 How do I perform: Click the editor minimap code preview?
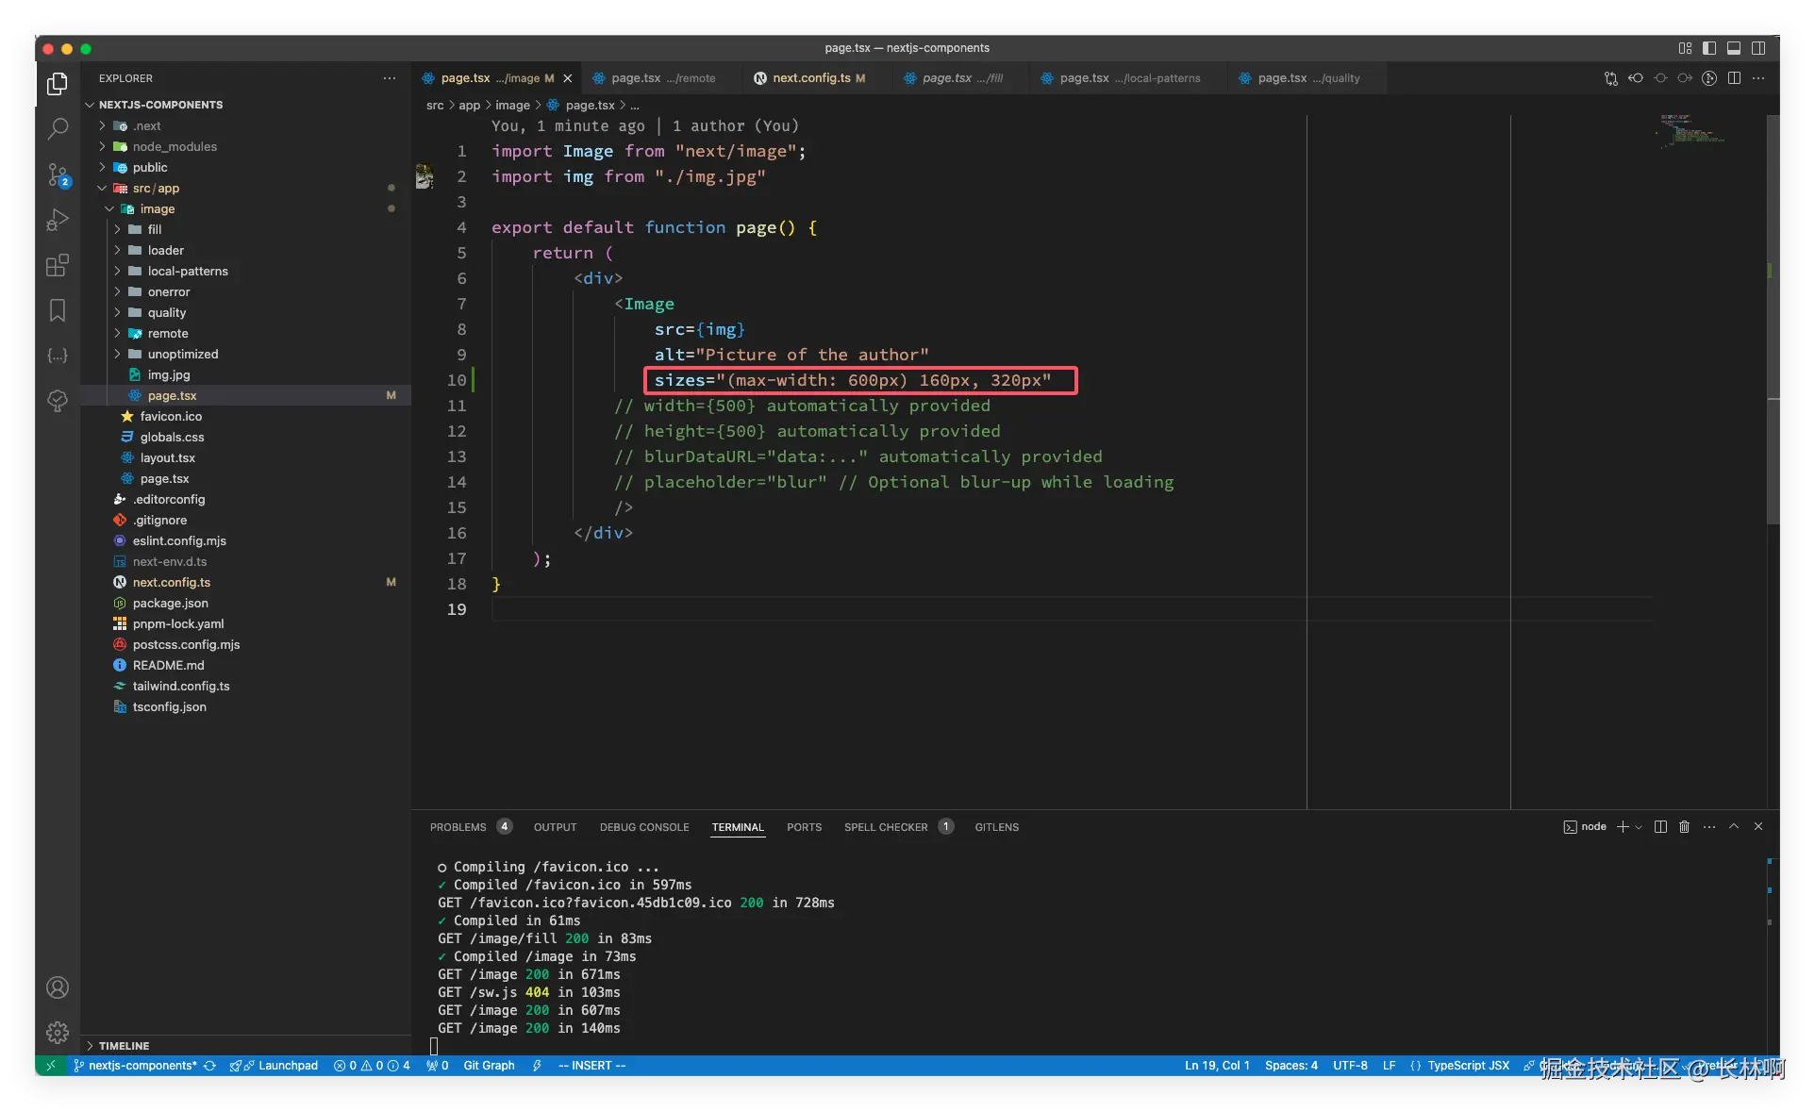(x=1692, y=130)
